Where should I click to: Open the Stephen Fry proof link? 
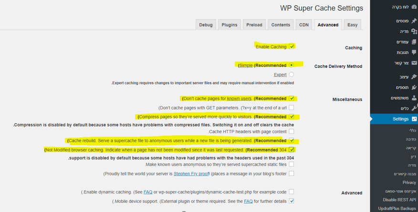click(x=191, y=174)
